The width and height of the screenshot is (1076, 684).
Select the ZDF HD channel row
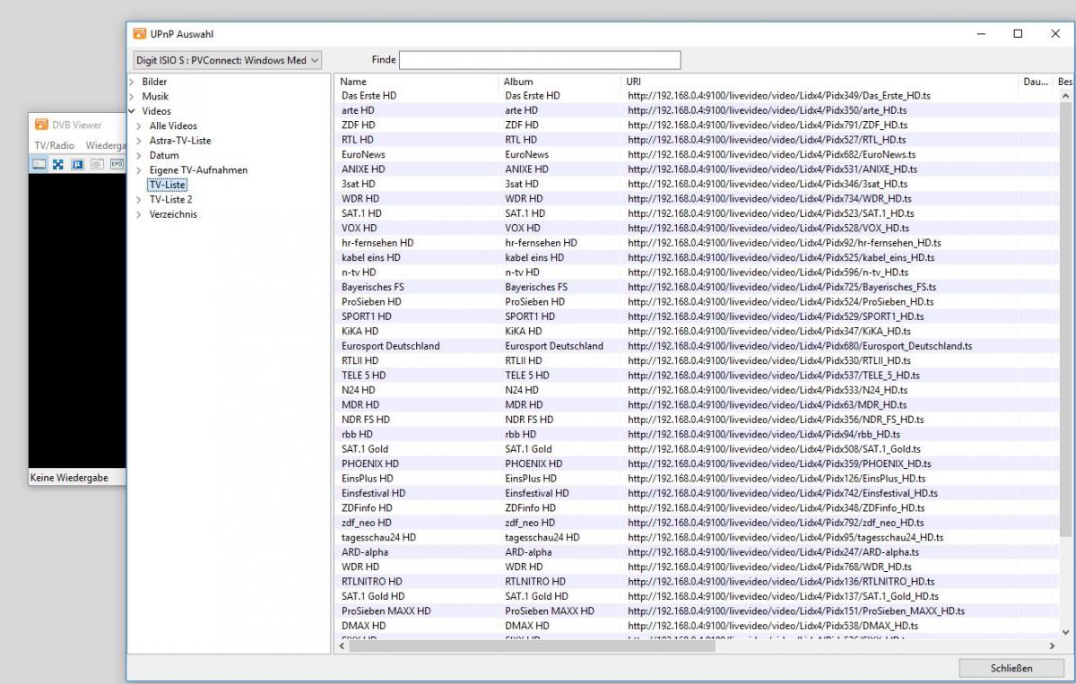tap(359, 126)
